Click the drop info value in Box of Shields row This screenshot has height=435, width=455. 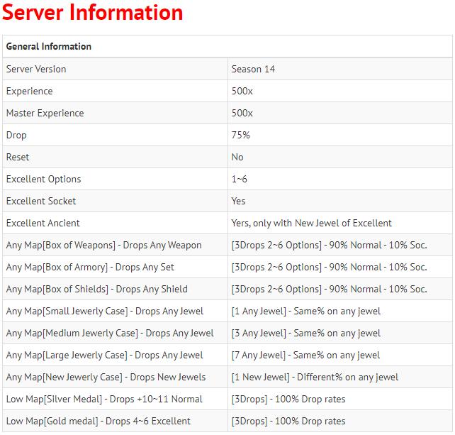(x=329, y=289)
